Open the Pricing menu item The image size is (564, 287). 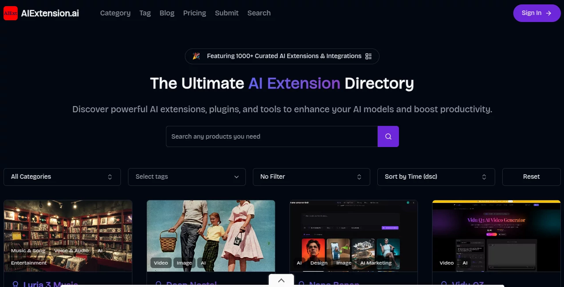(194, 13)
